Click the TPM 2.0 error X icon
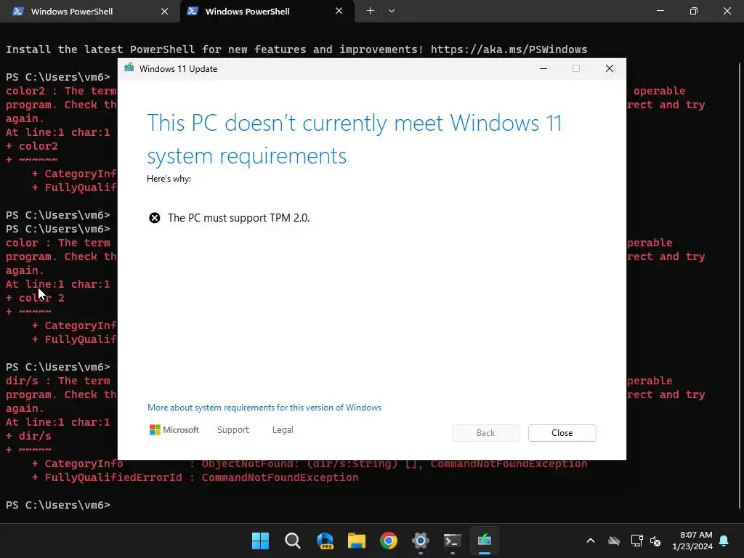 pos(155,218)
